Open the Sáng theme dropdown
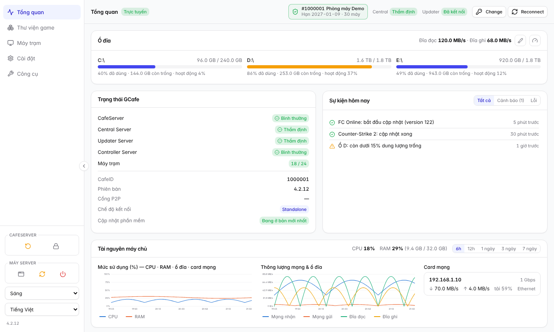 42,293
